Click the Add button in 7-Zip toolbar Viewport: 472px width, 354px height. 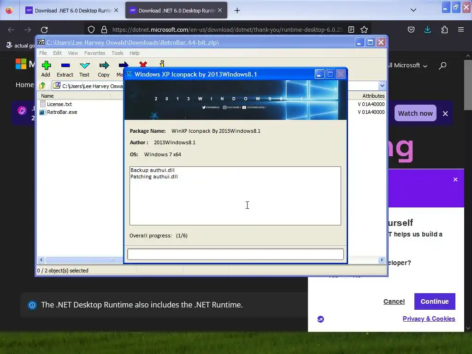[x=46, y=69]
